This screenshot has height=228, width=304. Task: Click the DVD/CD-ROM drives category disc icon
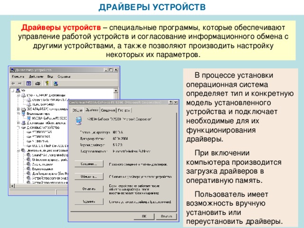(x=23, y=95)
